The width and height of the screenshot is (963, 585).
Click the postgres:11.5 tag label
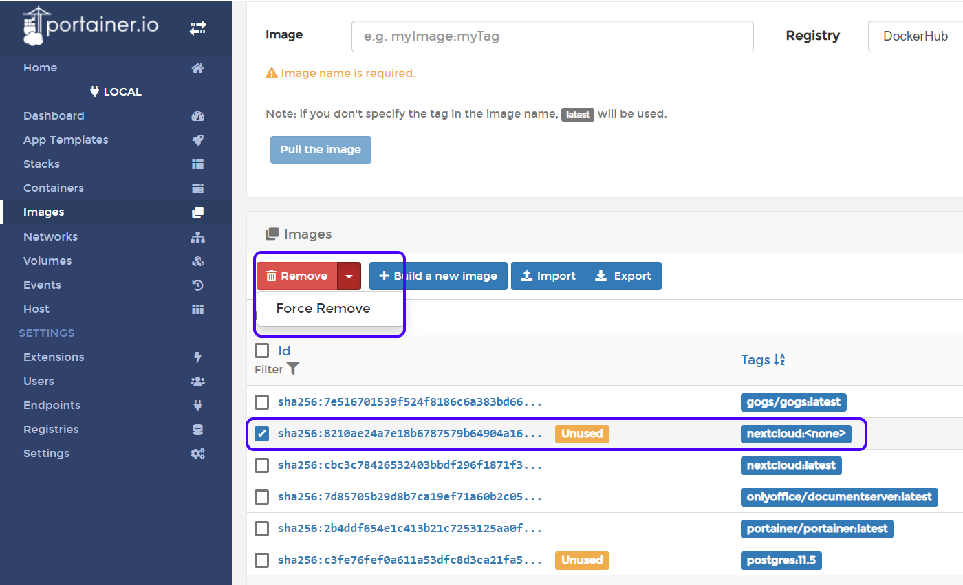pyautogui.click(x=781, y=560)
